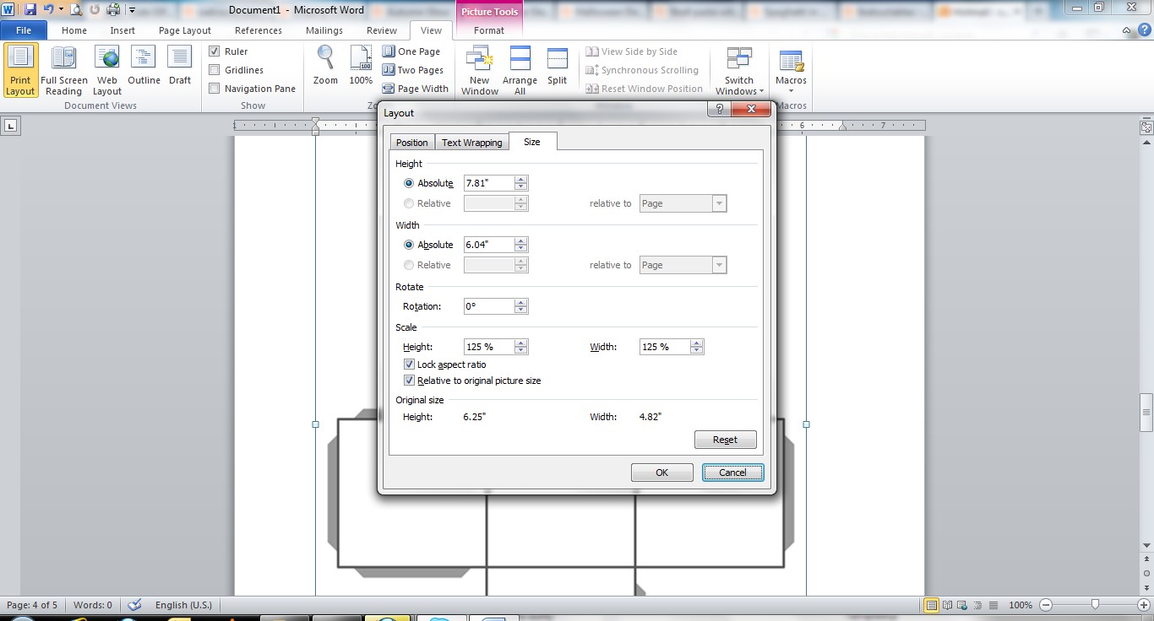Click the zoom slider handle
Screen dimensions: 1154x621
click(1095, 605)
